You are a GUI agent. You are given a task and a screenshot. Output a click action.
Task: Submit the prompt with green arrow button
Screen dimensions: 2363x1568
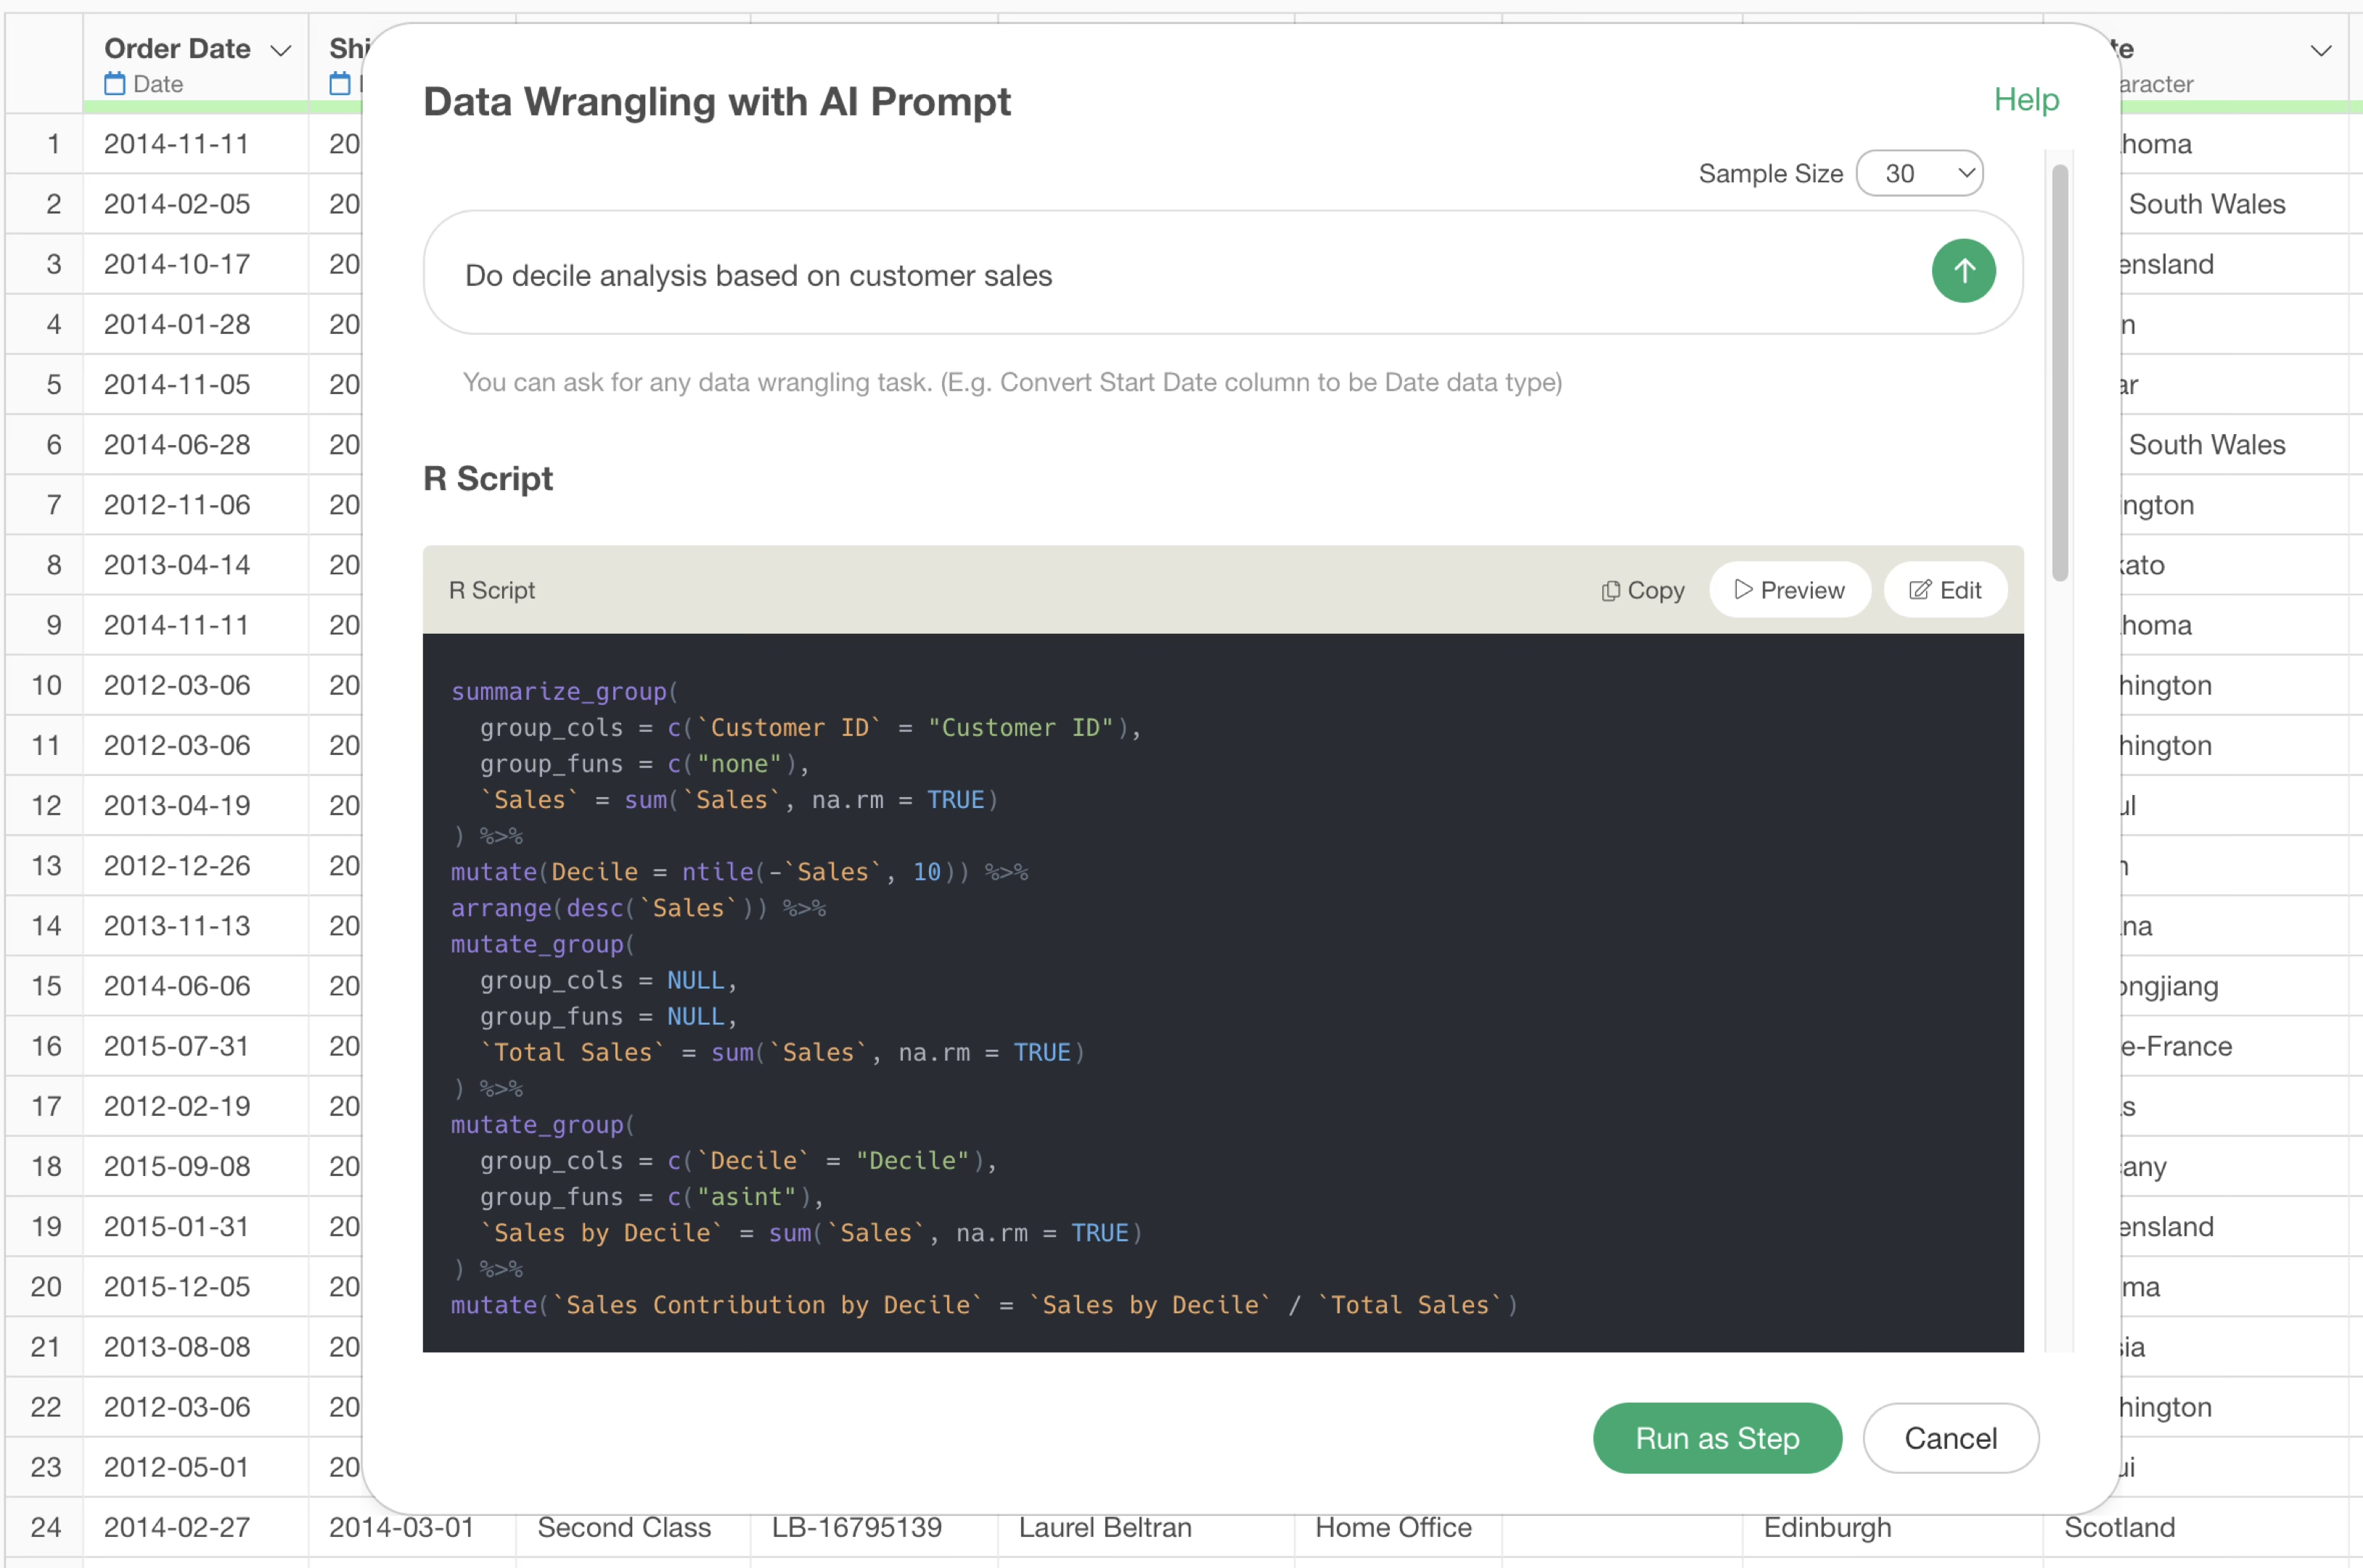click(1963, 271)
